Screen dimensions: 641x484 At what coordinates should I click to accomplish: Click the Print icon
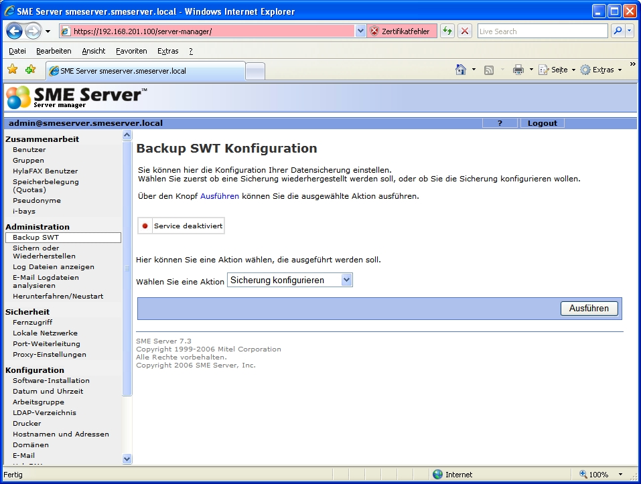click(518, 70)
